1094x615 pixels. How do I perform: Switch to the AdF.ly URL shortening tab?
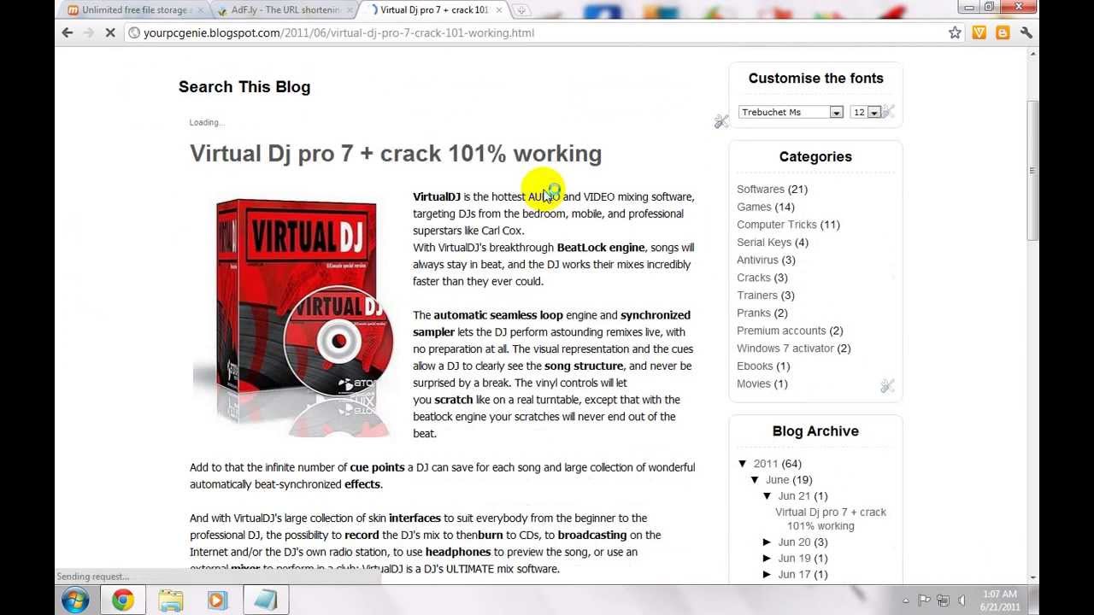tap(285, 10)
